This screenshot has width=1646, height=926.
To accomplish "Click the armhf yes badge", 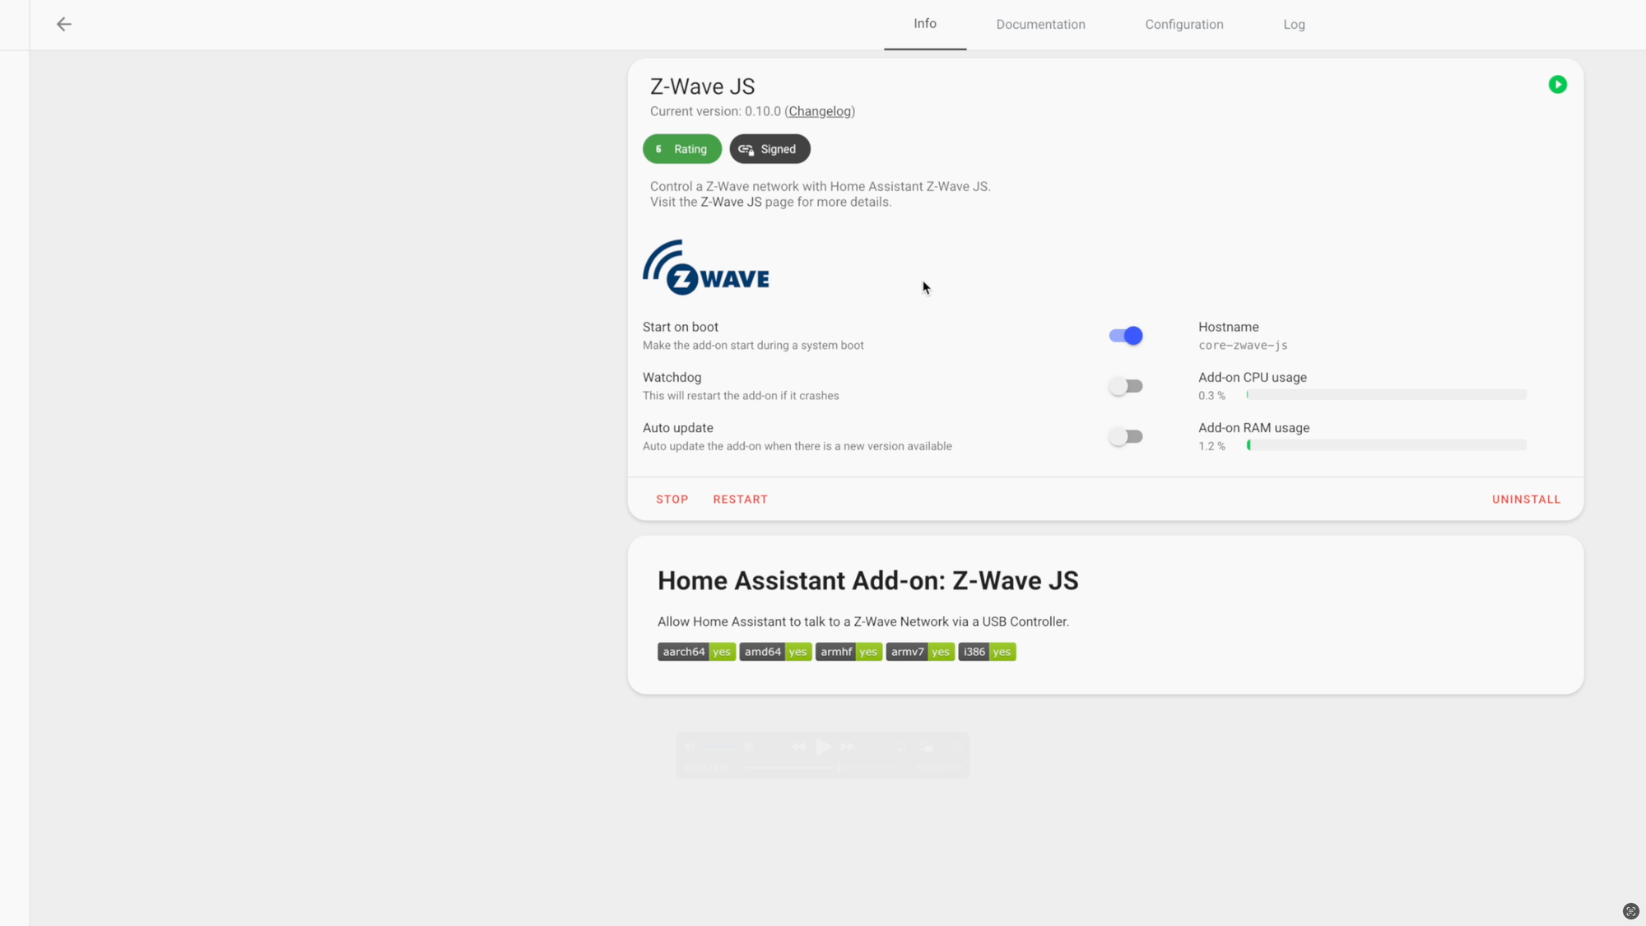I will coord(849,652).
